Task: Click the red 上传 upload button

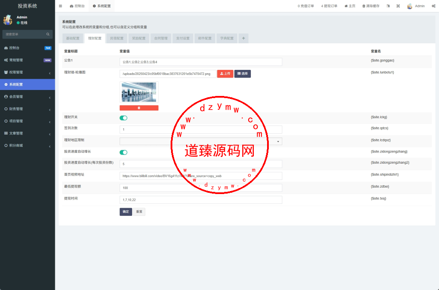Action: pos(225,74)
